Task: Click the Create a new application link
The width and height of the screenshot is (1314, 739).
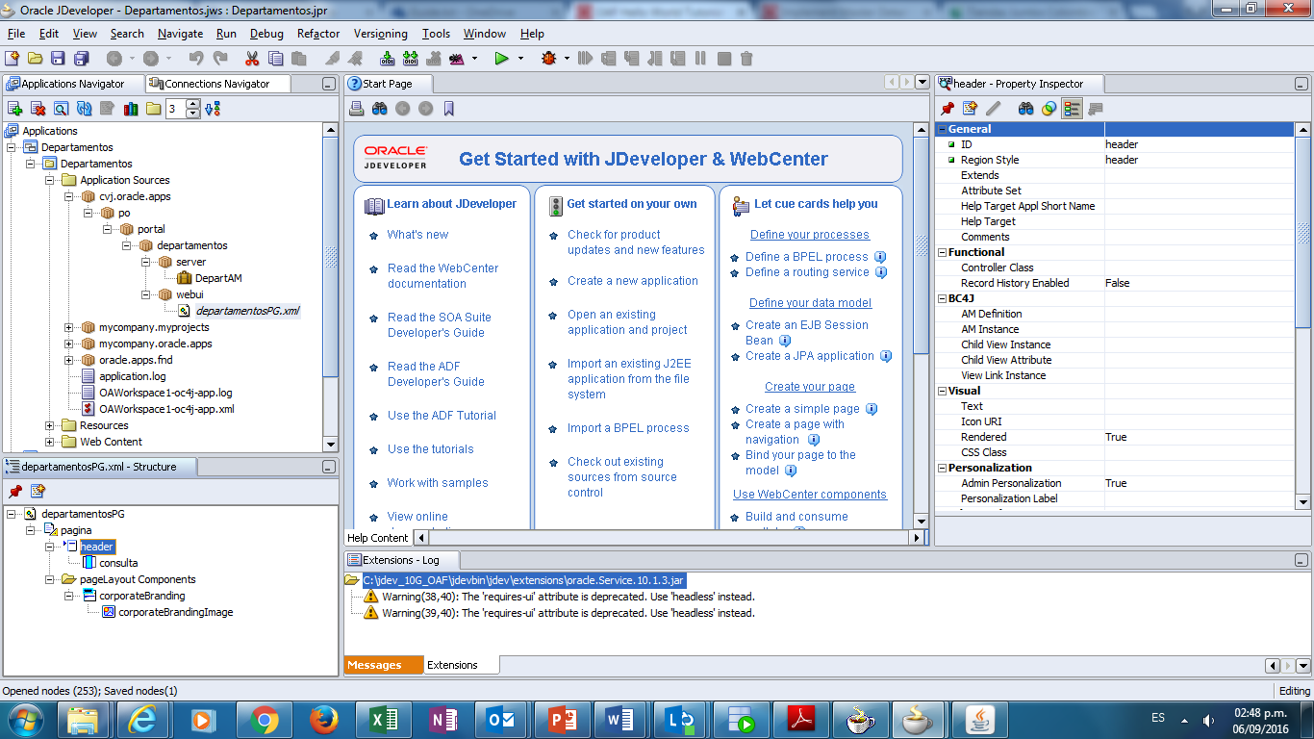Action: click(x=633, y=281)
